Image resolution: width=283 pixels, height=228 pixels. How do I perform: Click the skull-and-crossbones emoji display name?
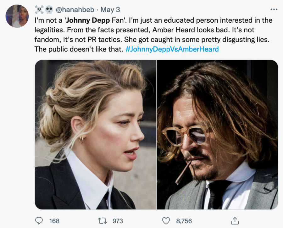39,10
